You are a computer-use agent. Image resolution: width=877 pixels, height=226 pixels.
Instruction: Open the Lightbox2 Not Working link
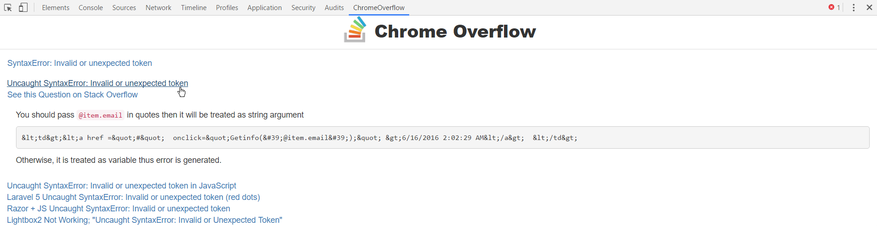click(145, 220)
